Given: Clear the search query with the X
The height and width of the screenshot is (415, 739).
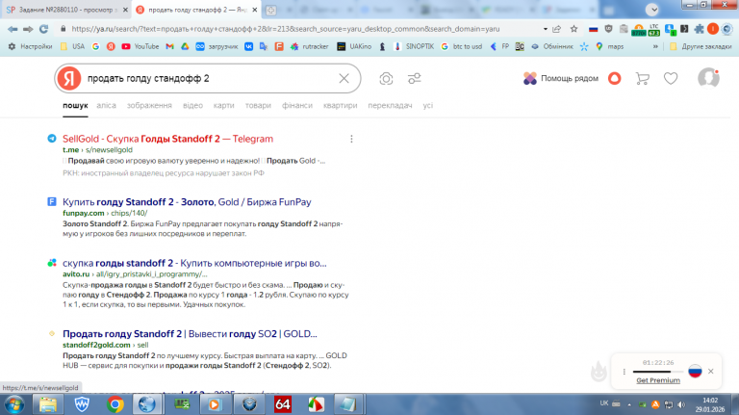Looking at the screenshot, I should coord(344,78).
